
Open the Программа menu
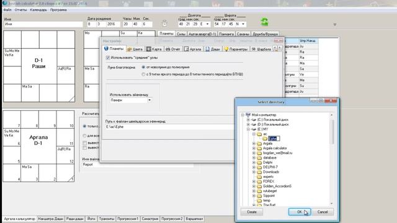click(58, 10)
